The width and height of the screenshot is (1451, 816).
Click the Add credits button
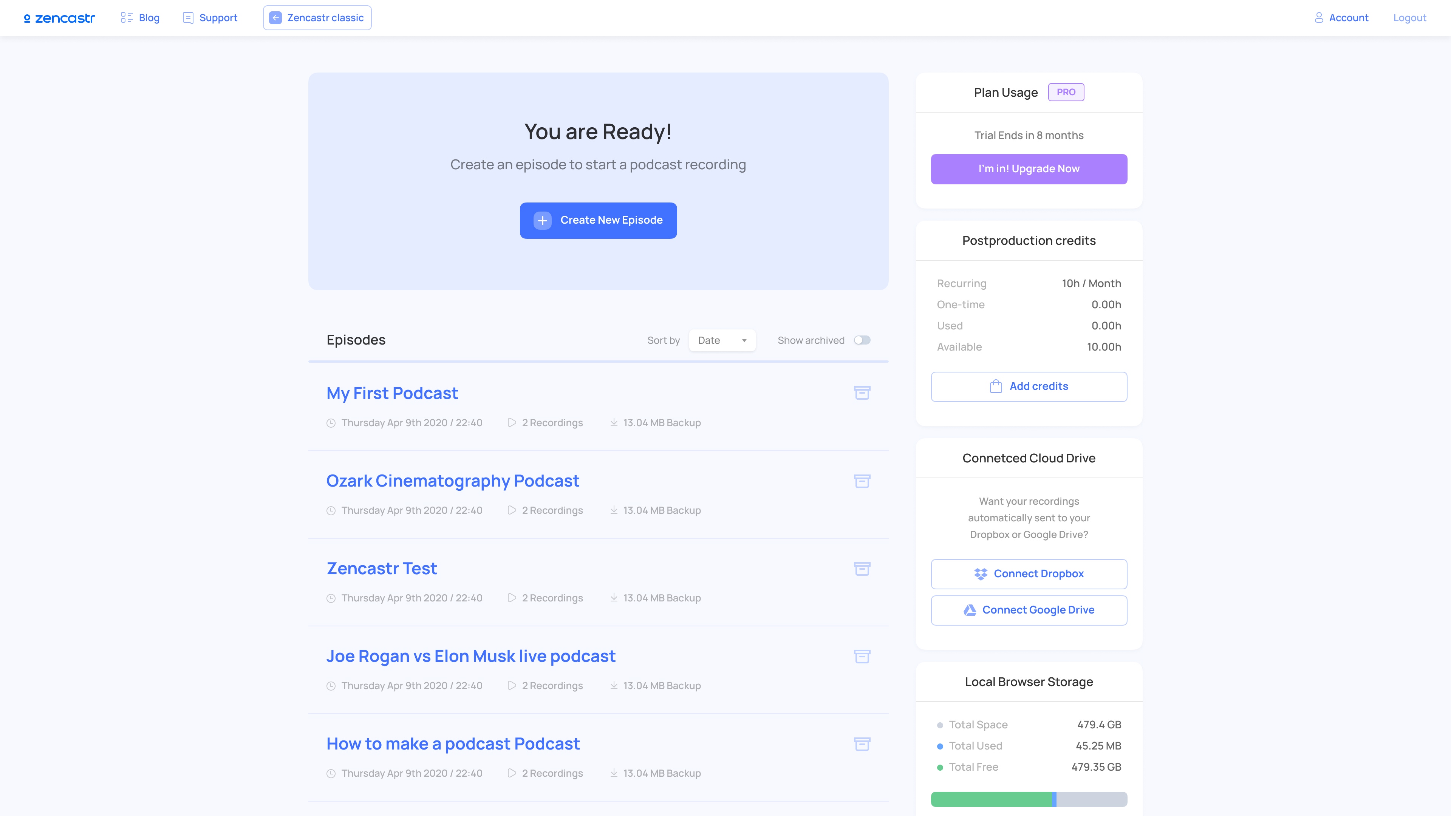pos(1029,386)
